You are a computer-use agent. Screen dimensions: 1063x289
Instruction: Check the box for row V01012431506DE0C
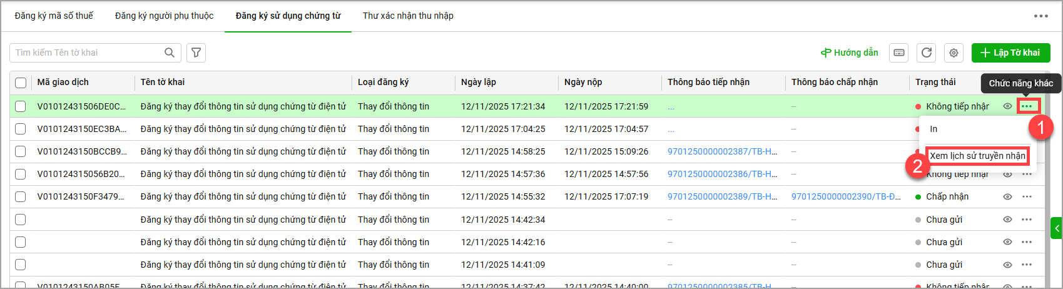coord(21,106)
